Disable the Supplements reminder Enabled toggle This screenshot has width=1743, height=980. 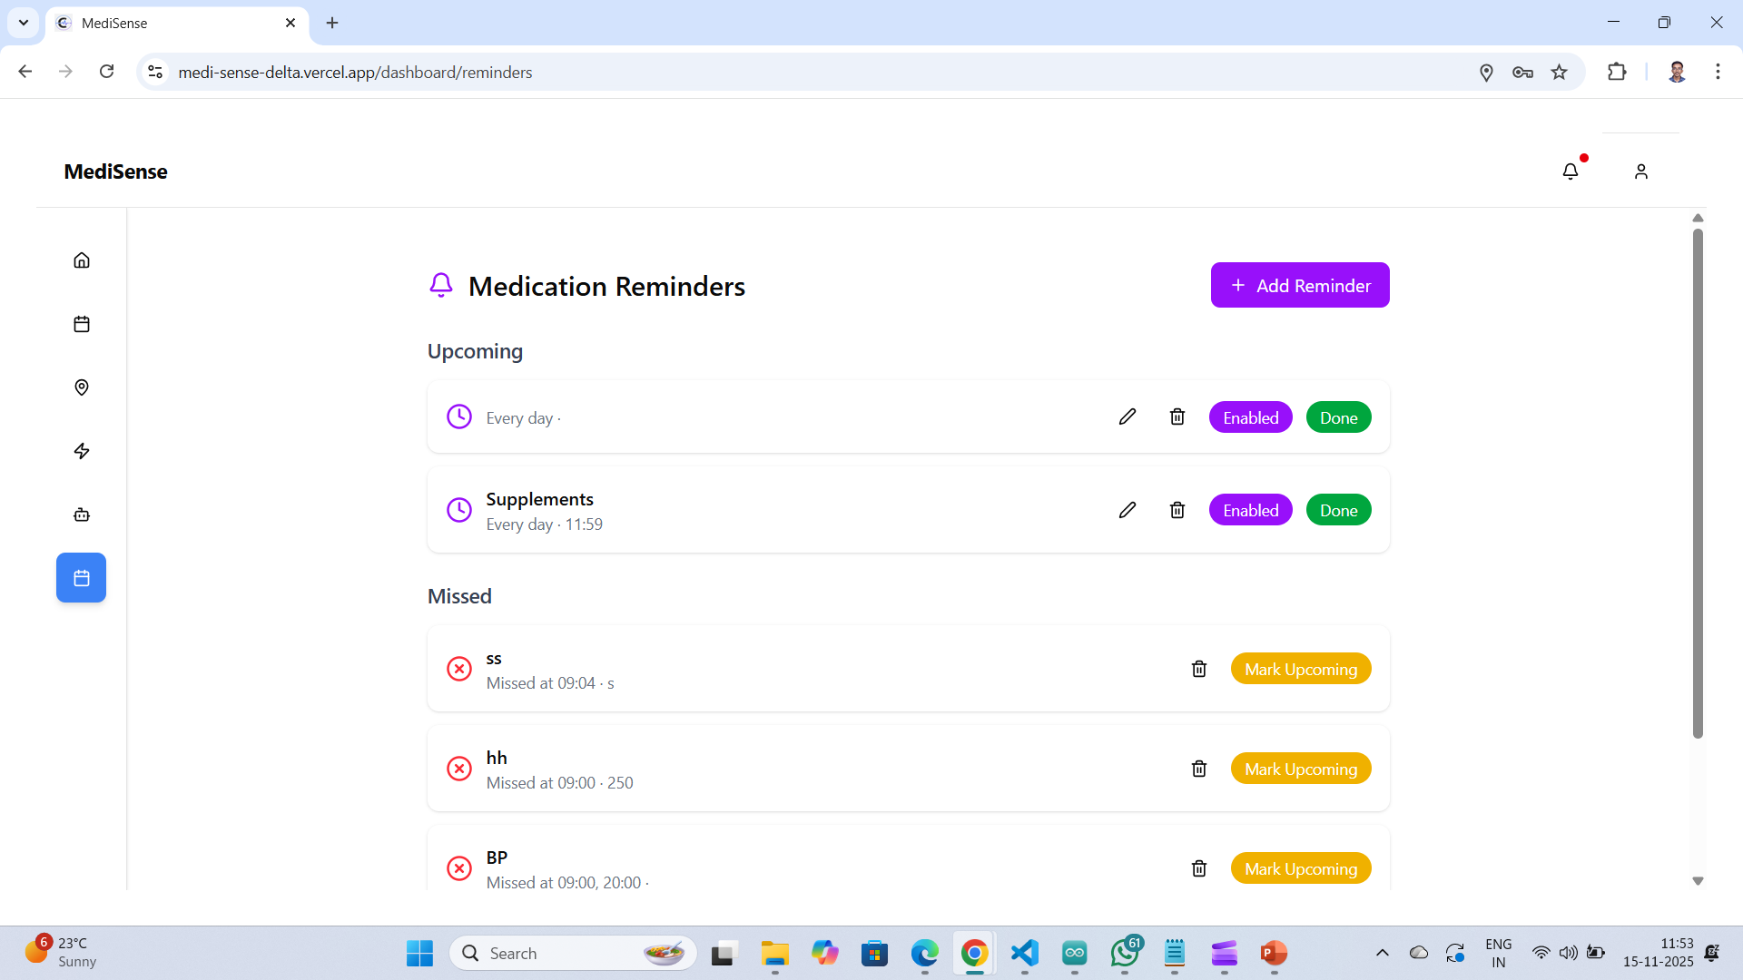1250,509
